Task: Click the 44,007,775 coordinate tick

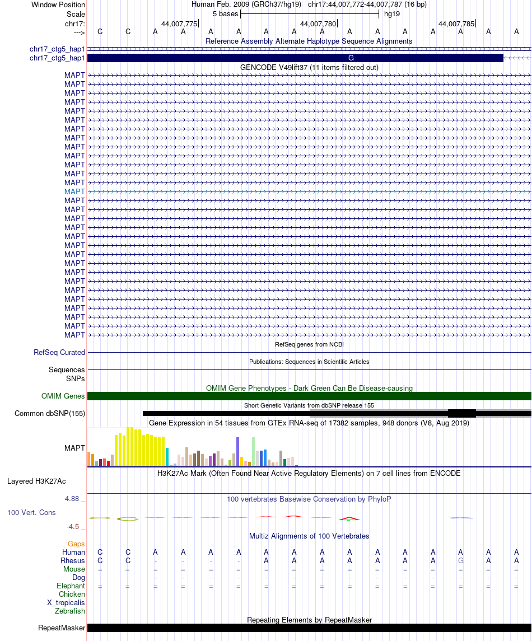Action: (179, 24)
